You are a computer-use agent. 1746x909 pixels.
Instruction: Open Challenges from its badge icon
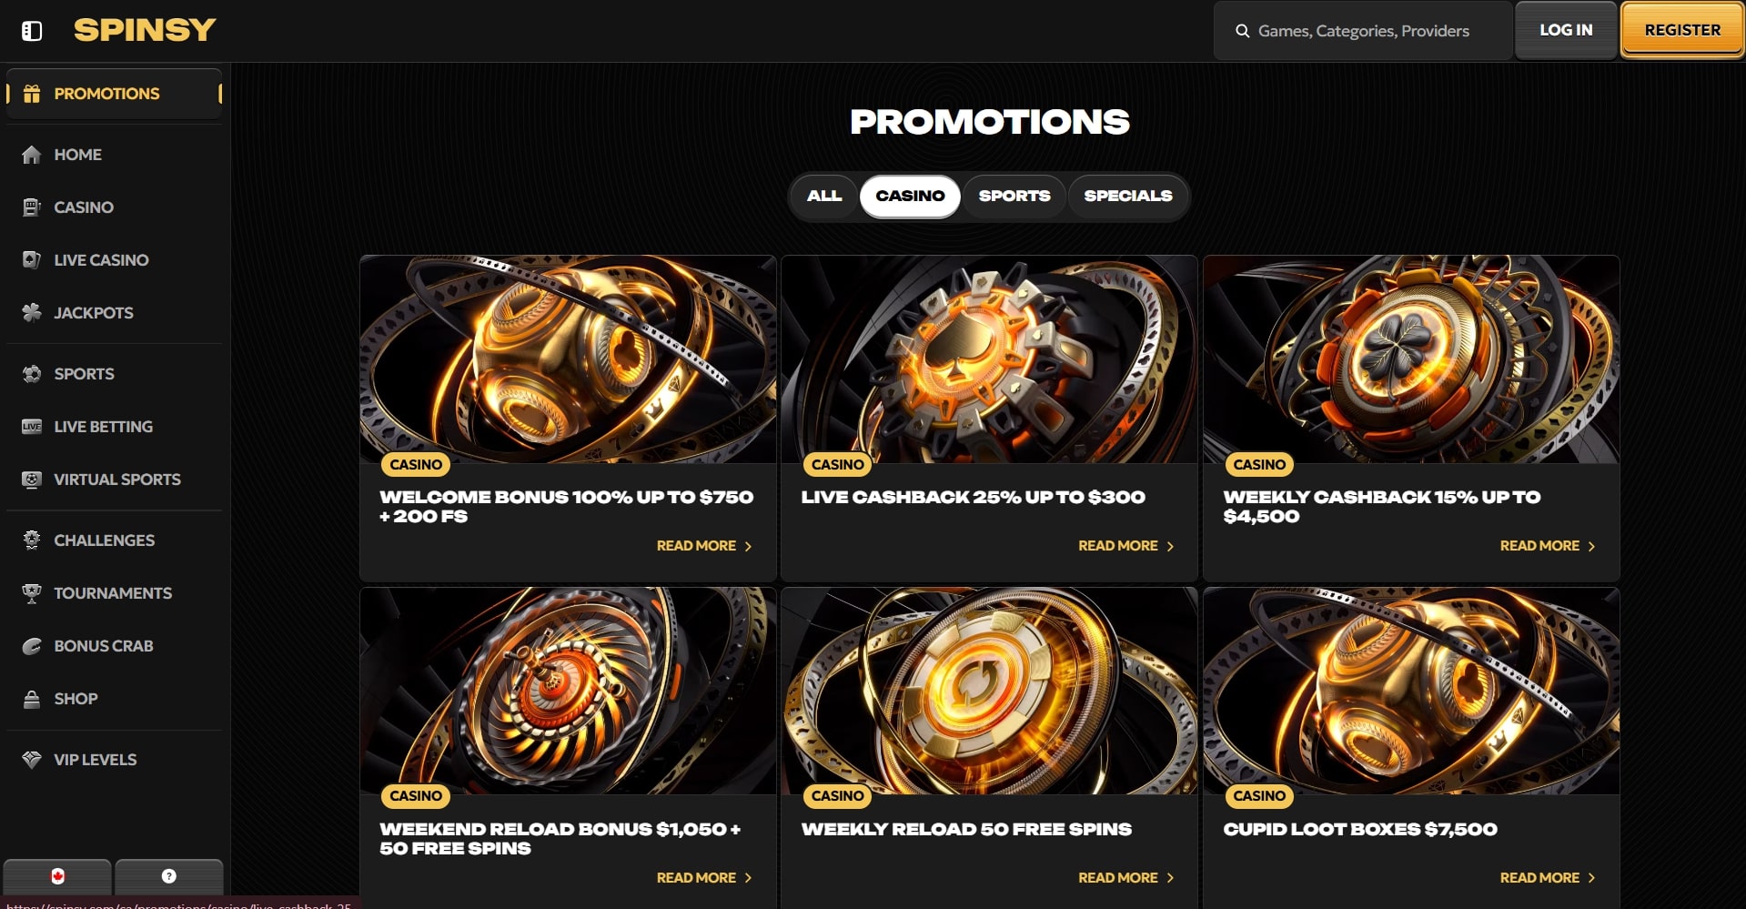click(32, 540)
